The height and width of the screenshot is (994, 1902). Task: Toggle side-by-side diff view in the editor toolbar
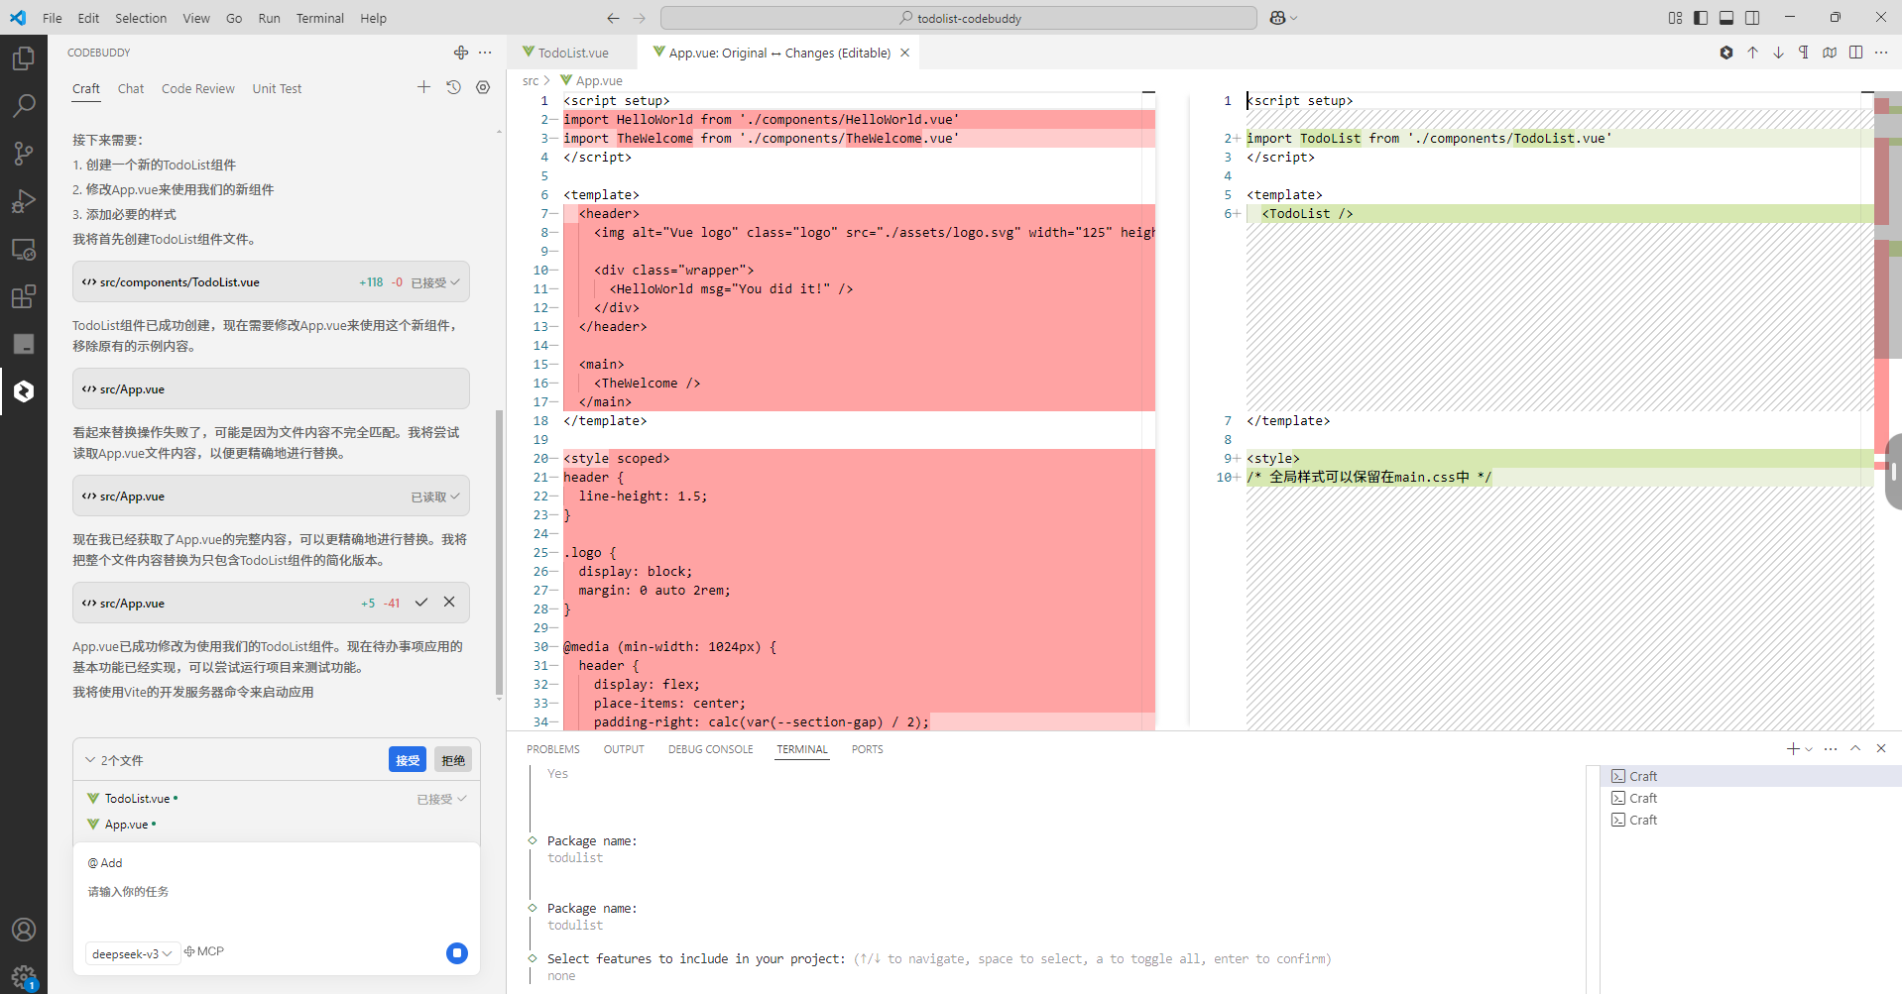[x=1855, y=53]
